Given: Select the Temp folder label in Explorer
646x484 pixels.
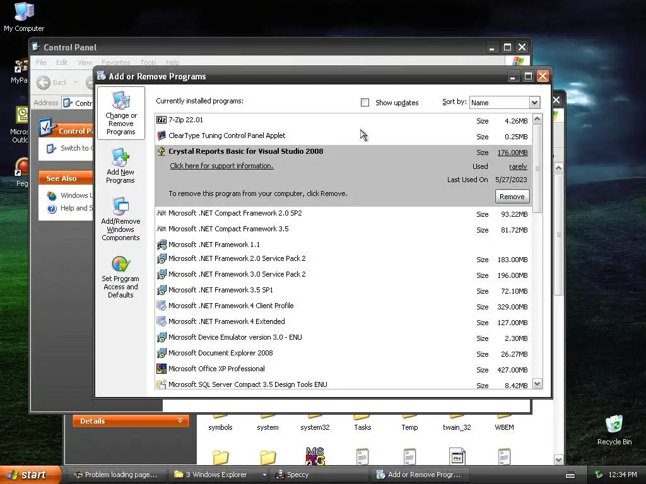Looking at the screenshot, I should coord(409,428).
